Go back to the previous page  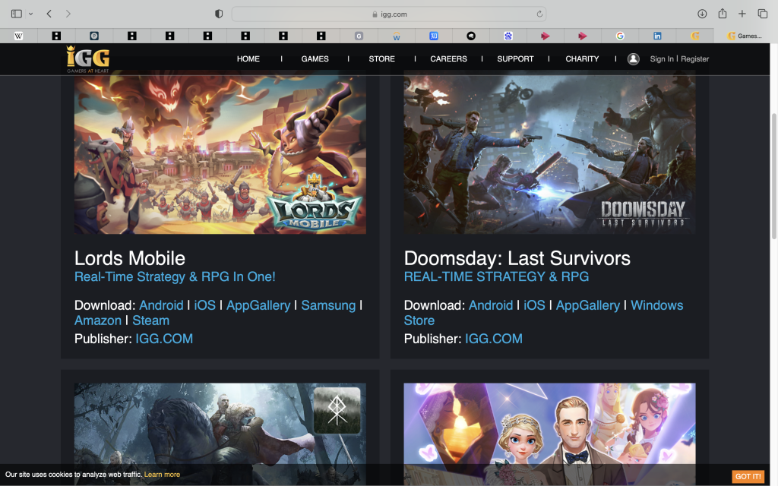(x=49, y=14)
